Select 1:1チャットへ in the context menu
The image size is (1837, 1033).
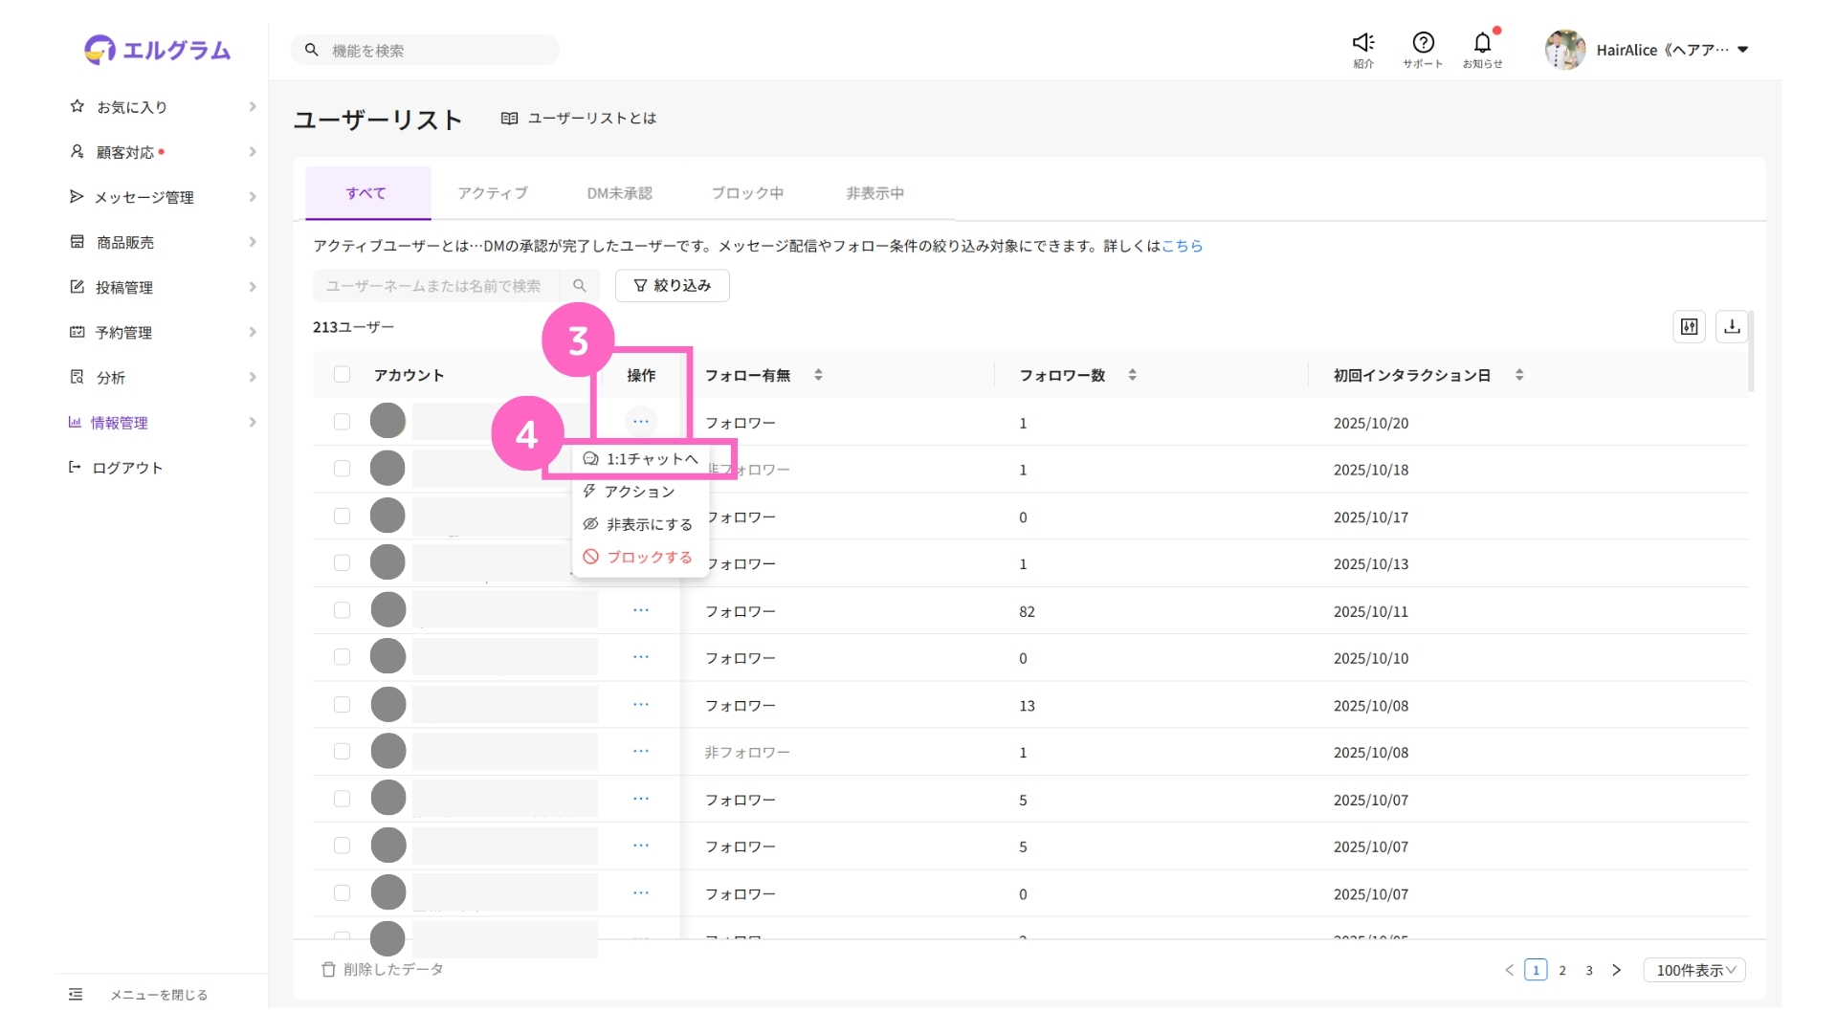pyautogui.click(x=651, y=459)
